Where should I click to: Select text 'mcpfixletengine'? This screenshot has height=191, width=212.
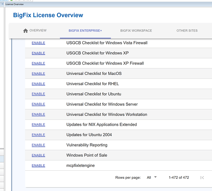coord(80,165)
